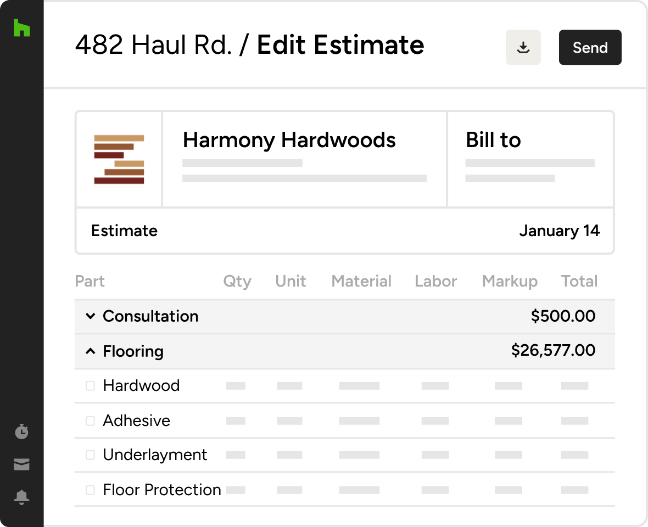The image size is (648, 527).
Task: Send the estimate to the client
Action: (x=590, y=48)
